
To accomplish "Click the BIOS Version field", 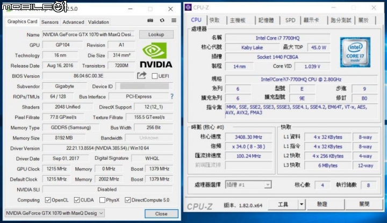I will [88, 76].
